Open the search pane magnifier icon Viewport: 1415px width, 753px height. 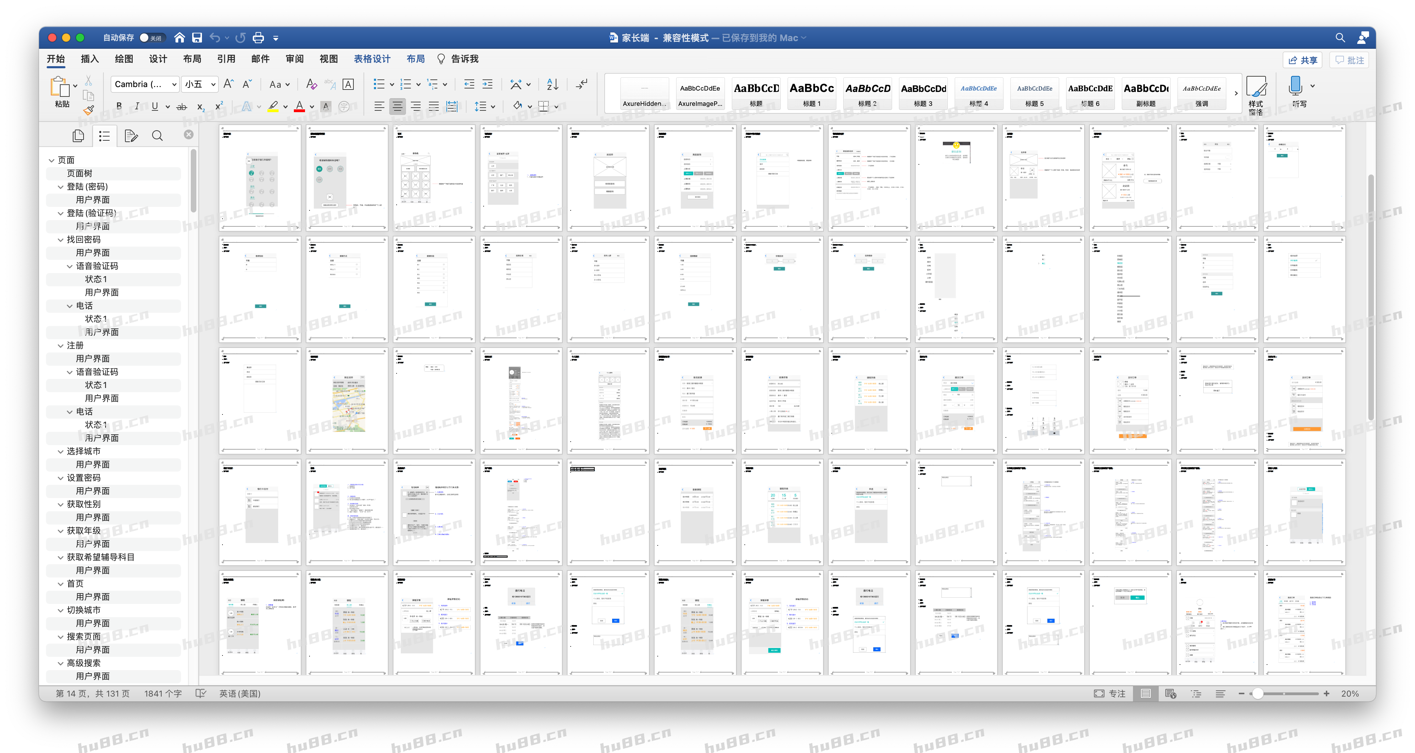157,136
